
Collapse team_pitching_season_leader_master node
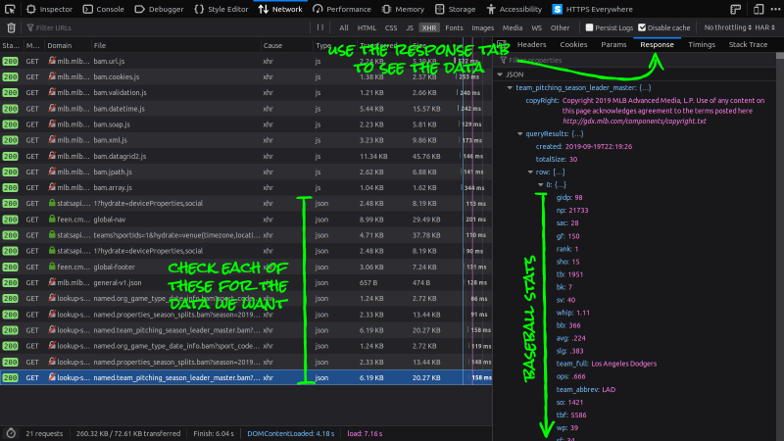(x=510, y=87)
